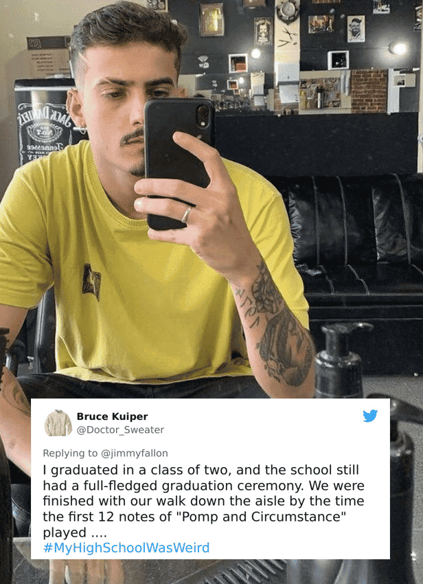
Task: Click the "Replying to" label
Action: coord(70,453)
